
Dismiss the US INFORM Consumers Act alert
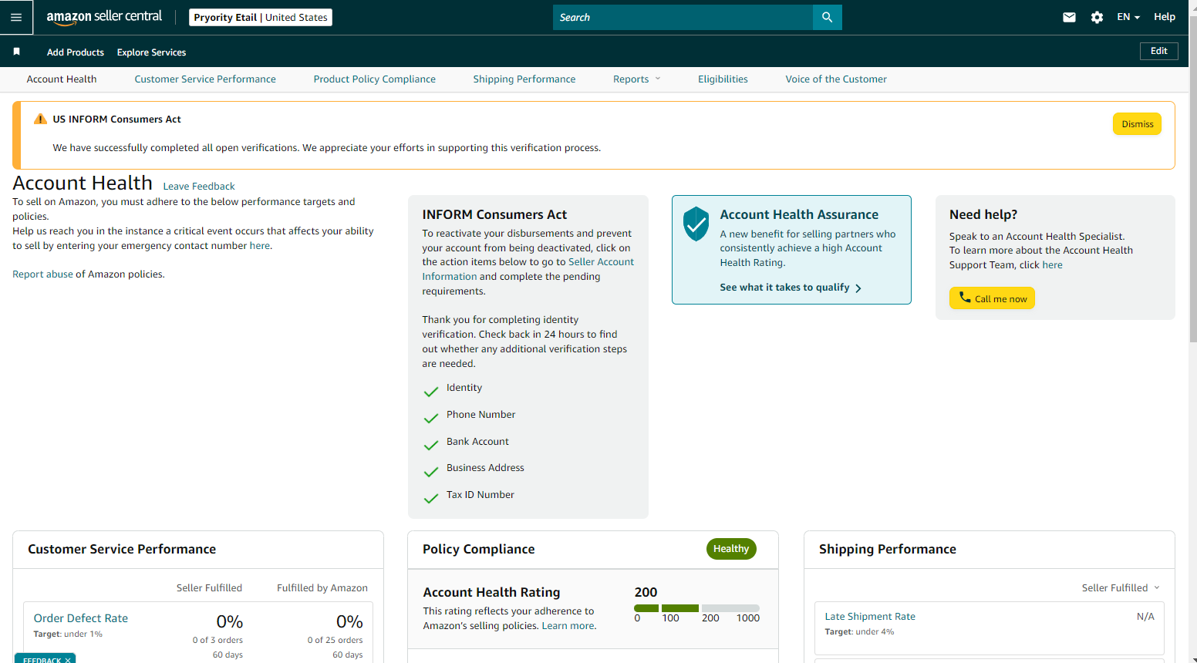pyautogui.click(x=1137, y=124)
